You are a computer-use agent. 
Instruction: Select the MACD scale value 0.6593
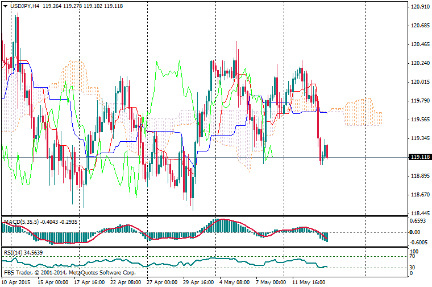point(419,221)
